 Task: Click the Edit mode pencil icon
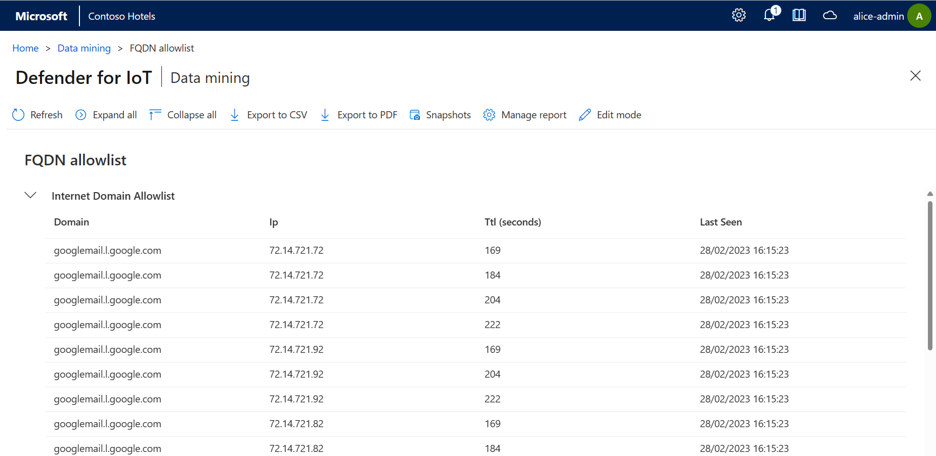[585, 115]
